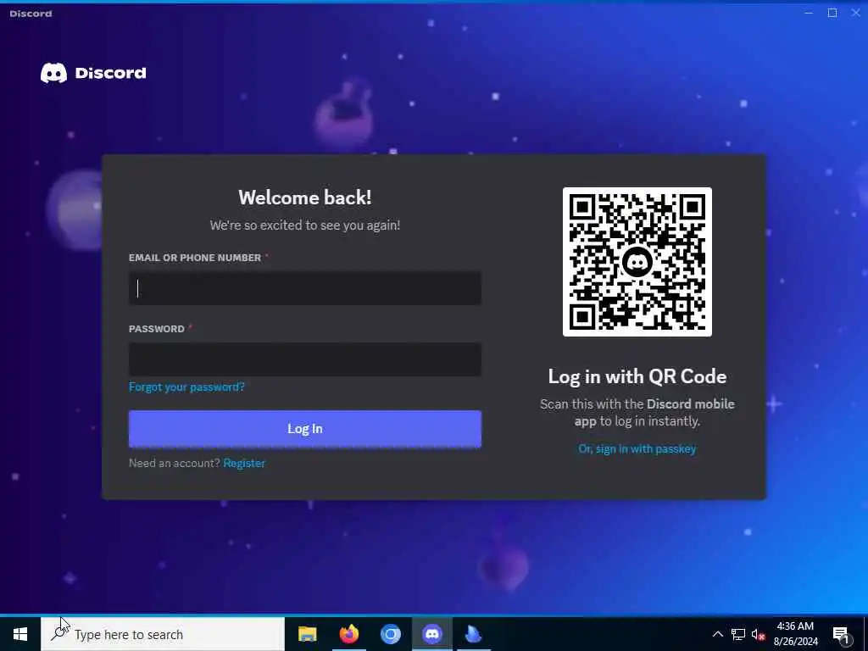Open the blue flame app on taskbar

click(x=473, y=634)
